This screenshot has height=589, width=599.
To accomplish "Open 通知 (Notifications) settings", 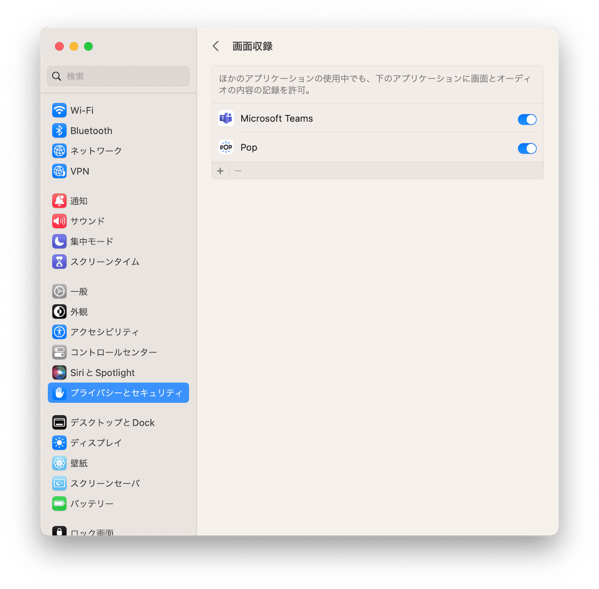I will tap(59, 201).
